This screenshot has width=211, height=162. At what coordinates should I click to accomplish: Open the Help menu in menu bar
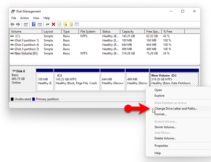click(x=47, y=18)
